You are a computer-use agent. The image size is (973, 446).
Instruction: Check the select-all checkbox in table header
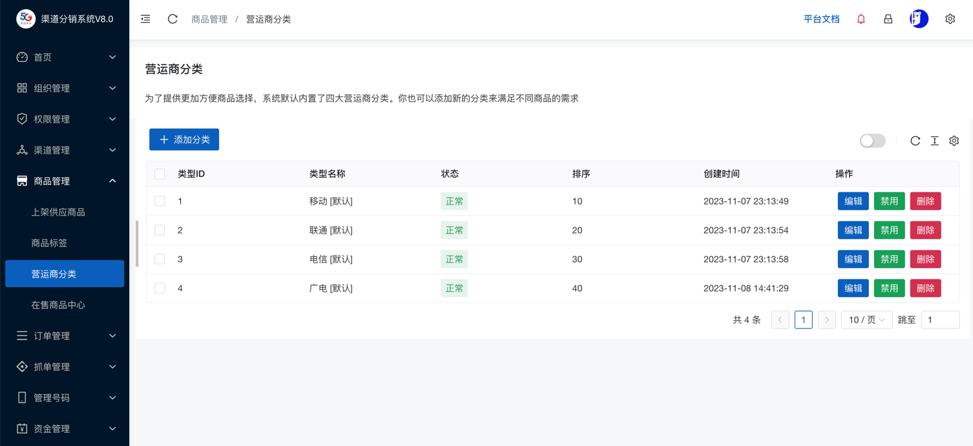[x=160, y=174]
